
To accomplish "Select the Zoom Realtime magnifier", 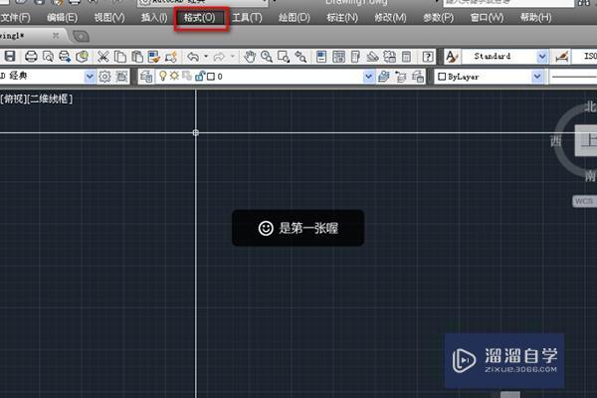I will click(x=267, y=57).
